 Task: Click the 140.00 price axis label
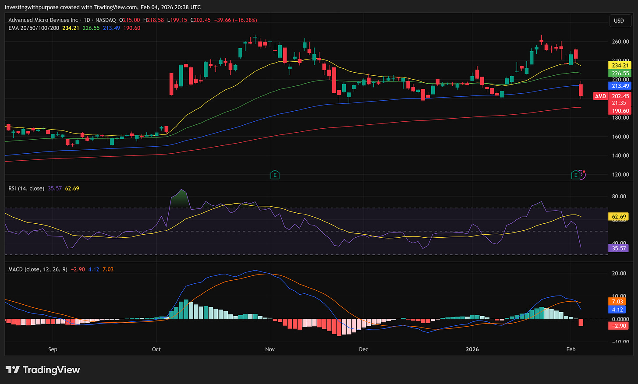pos(620,155)
